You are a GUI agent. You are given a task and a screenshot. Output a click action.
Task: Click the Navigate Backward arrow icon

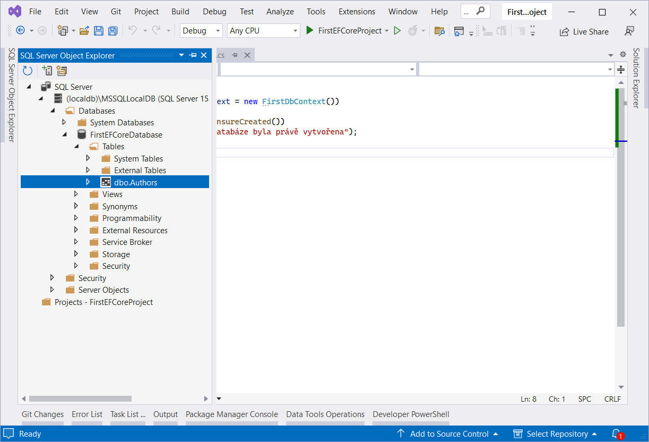pyautogui.click(x=20, y=30)
